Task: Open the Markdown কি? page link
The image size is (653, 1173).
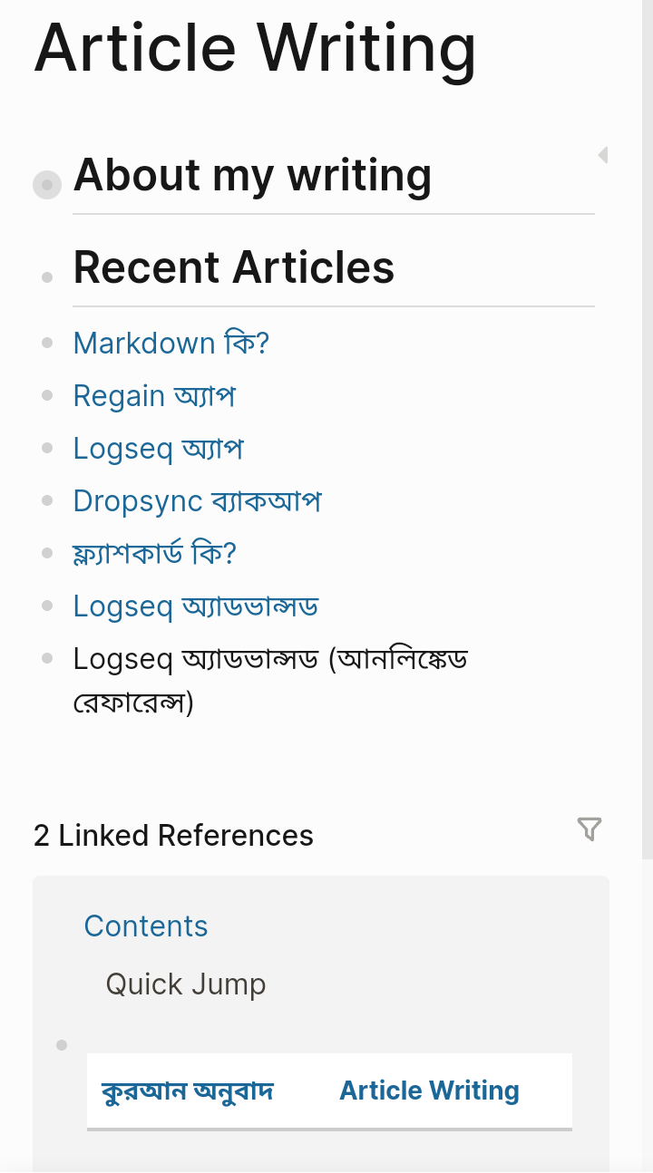Action: coord(171,344)
